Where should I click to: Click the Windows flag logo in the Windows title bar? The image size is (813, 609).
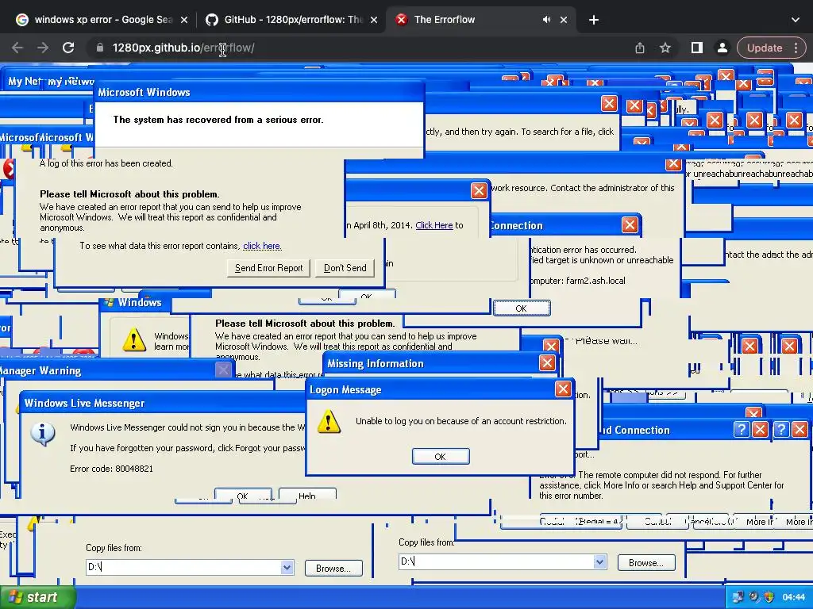[108, 302]
